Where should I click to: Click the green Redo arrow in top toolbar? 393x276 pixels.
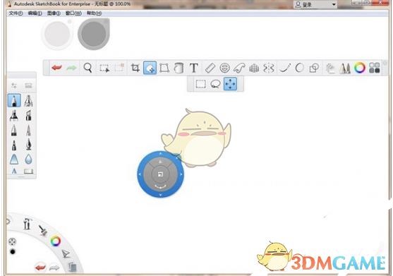pyautogui.click(x=71, y=68)
